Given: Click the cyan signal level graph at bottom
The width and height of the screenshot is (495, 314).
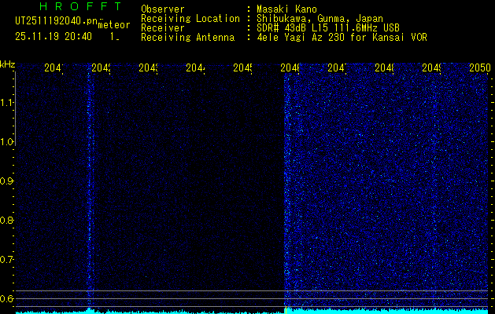Looking at the screenshot, I should click(x=252, y=311).
